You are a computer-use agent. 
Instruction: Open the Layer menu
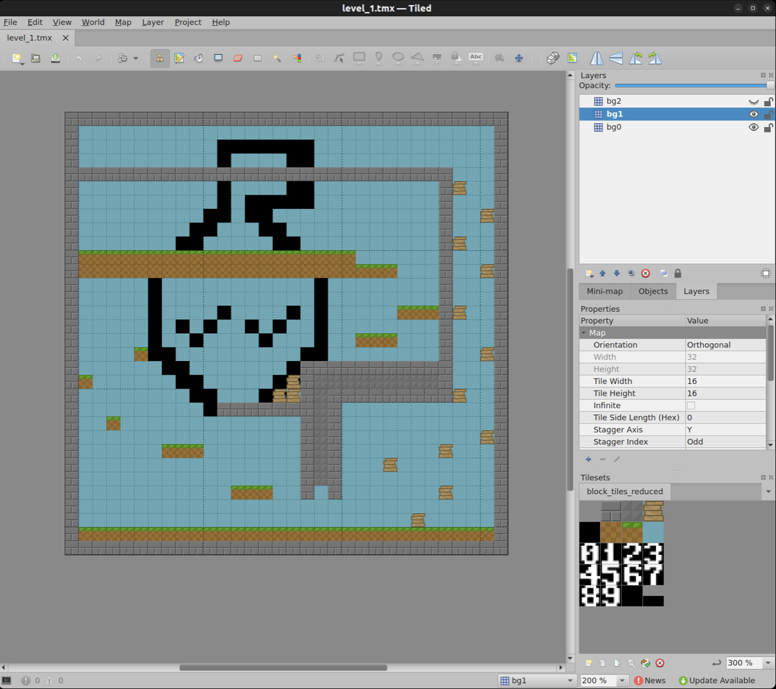point(153,22)
